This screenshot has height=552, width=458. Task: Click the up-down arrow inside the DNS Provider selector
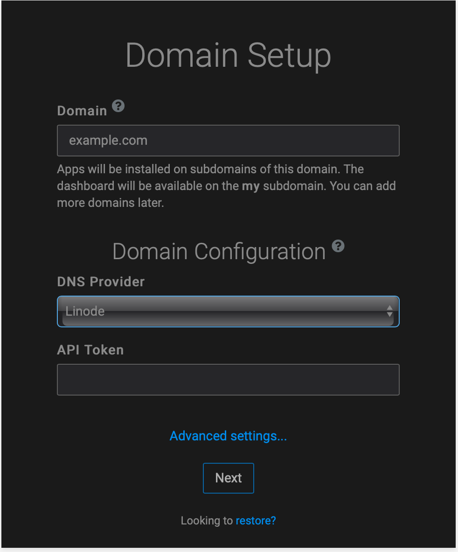(390, 311)
